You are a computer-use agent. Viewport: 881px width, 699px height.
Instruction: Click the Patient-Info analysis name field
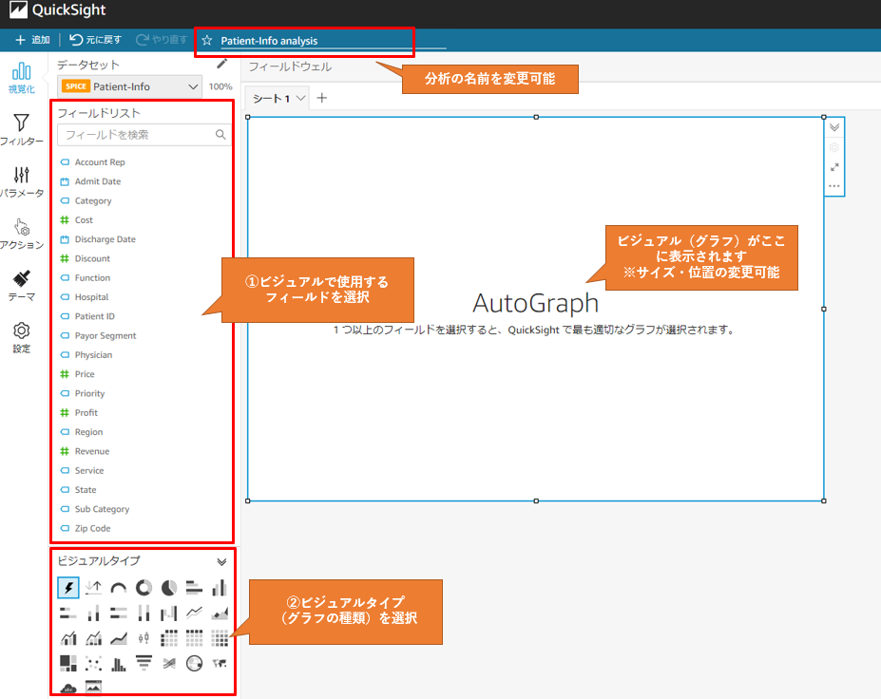coord(334,41)
